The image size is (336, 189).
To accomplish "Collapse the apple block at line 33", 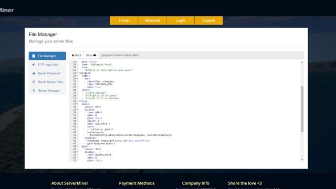I will 77,104.
